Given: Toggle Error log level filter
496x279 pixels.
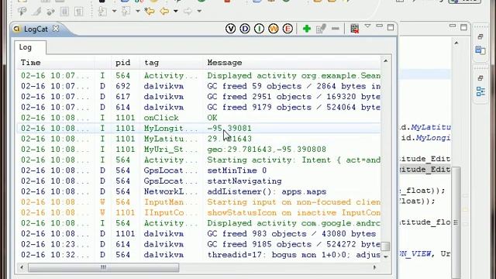Looking at the screenshot, I should [x=288, y=29].
